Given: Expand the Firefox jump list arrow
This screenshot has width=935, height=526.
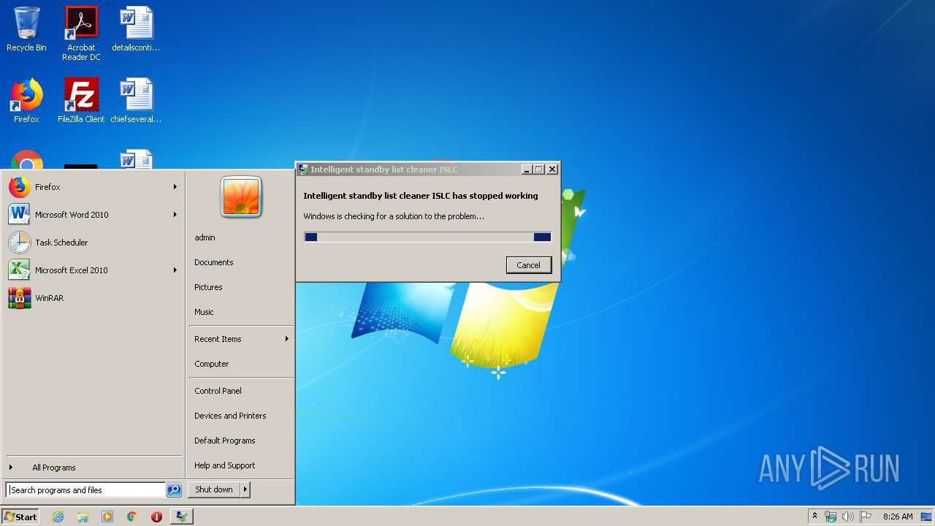Looking at the screenshot, I should (175, 187).
